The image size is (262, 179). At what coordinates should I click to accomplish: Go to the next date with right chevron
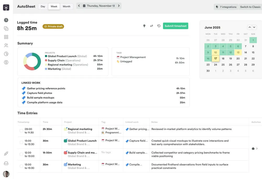[119, 6]
